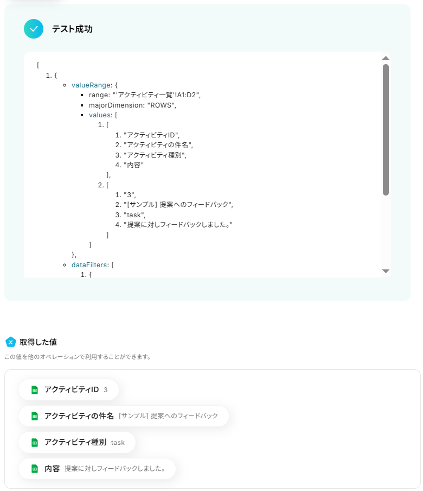Click the テスト成功 heading text
Viewport: 423px width, 491px height.
[x=72, y=29]
